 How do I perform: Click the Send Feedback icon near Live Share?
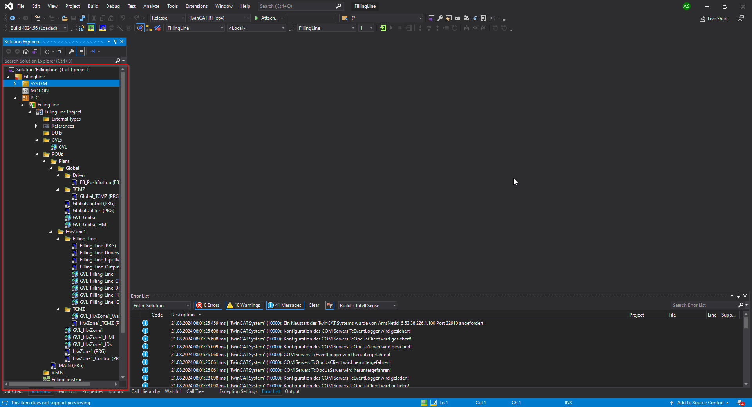tap(741, 18)
